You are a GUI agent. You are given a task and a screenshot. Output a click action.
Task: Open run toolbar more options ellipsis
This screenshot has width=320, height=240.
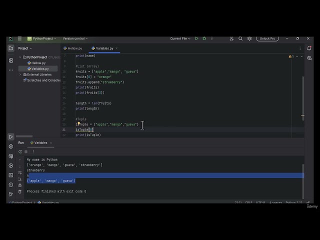coord(33,151)
